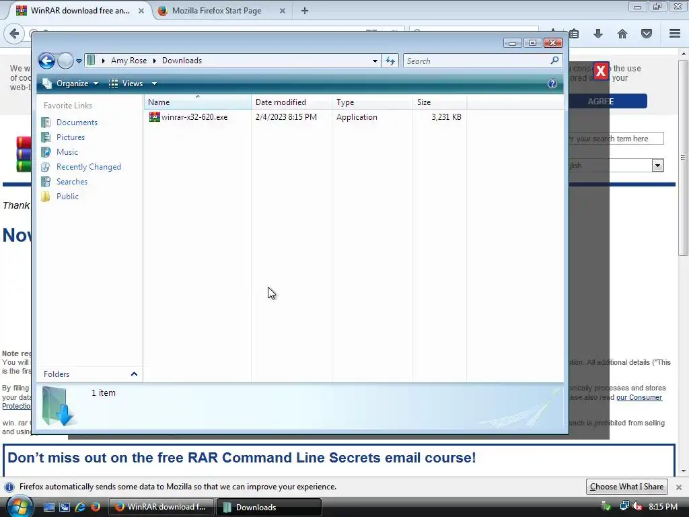Image resolution: width=689 pixels, height=517 pixels.
Task: Select winrar-x32-620.exe file
Action: 194,117
